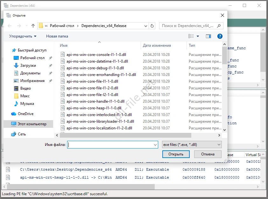Click icon of api-ms-win-core-errorhandling-l1-1-0.dll
Screen dimensions: 268x199
63,74
